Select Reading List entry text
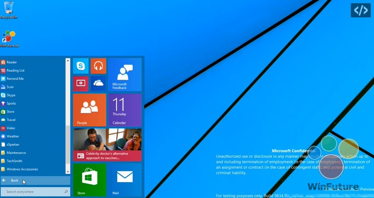374x198 pixels. [x=16, y=71]
